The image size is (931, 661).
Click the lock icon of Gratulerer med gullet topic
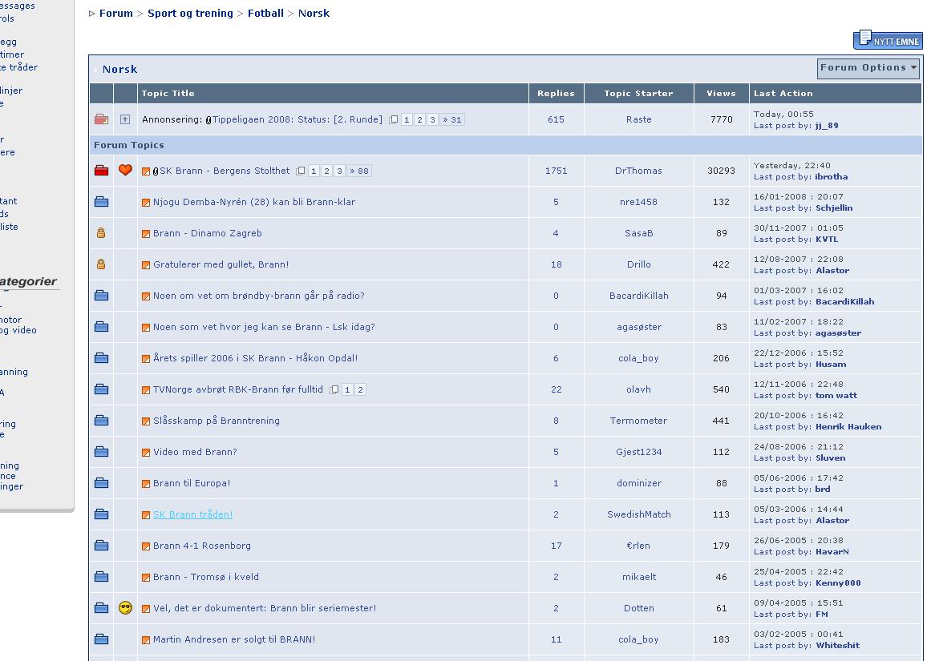coord(101,264)
